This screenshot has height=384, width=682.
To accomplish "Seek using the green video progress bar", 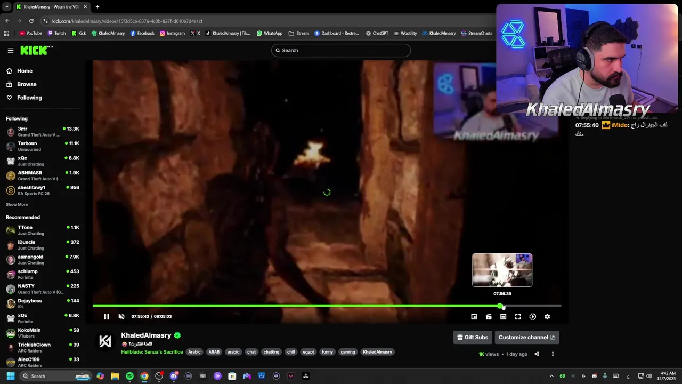I will point(327,306).
